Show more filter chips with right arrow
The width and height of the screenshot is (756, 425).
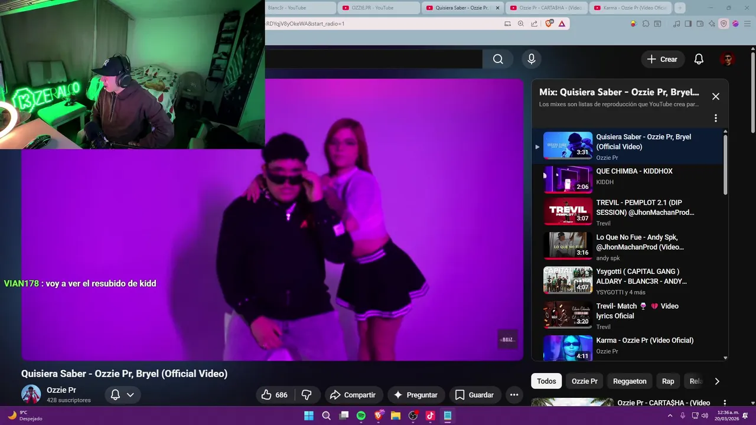pos(717,381)
